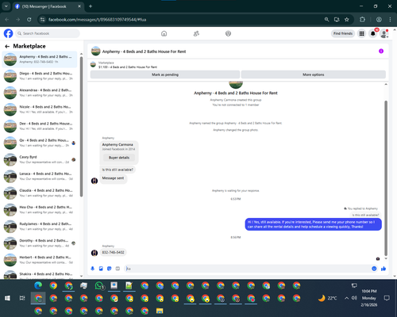Open the browser extensions puzzle icon
397x317 pixels.
(x=362, y=20)
